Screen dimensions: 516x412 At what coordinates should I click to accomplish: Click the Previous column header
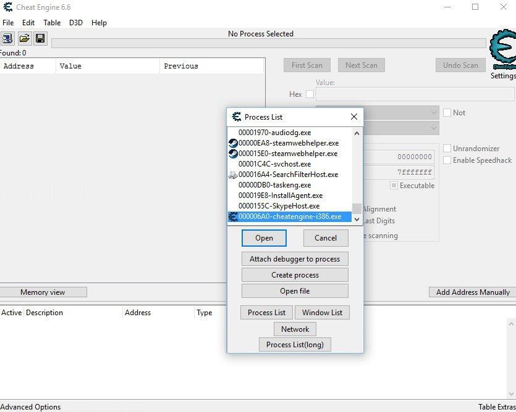click(211, 66)
